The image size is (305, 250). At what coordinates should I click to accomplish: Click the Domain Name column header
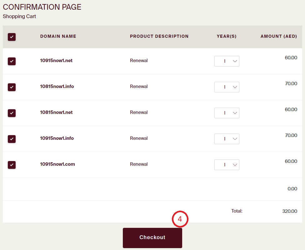[58, 36]
